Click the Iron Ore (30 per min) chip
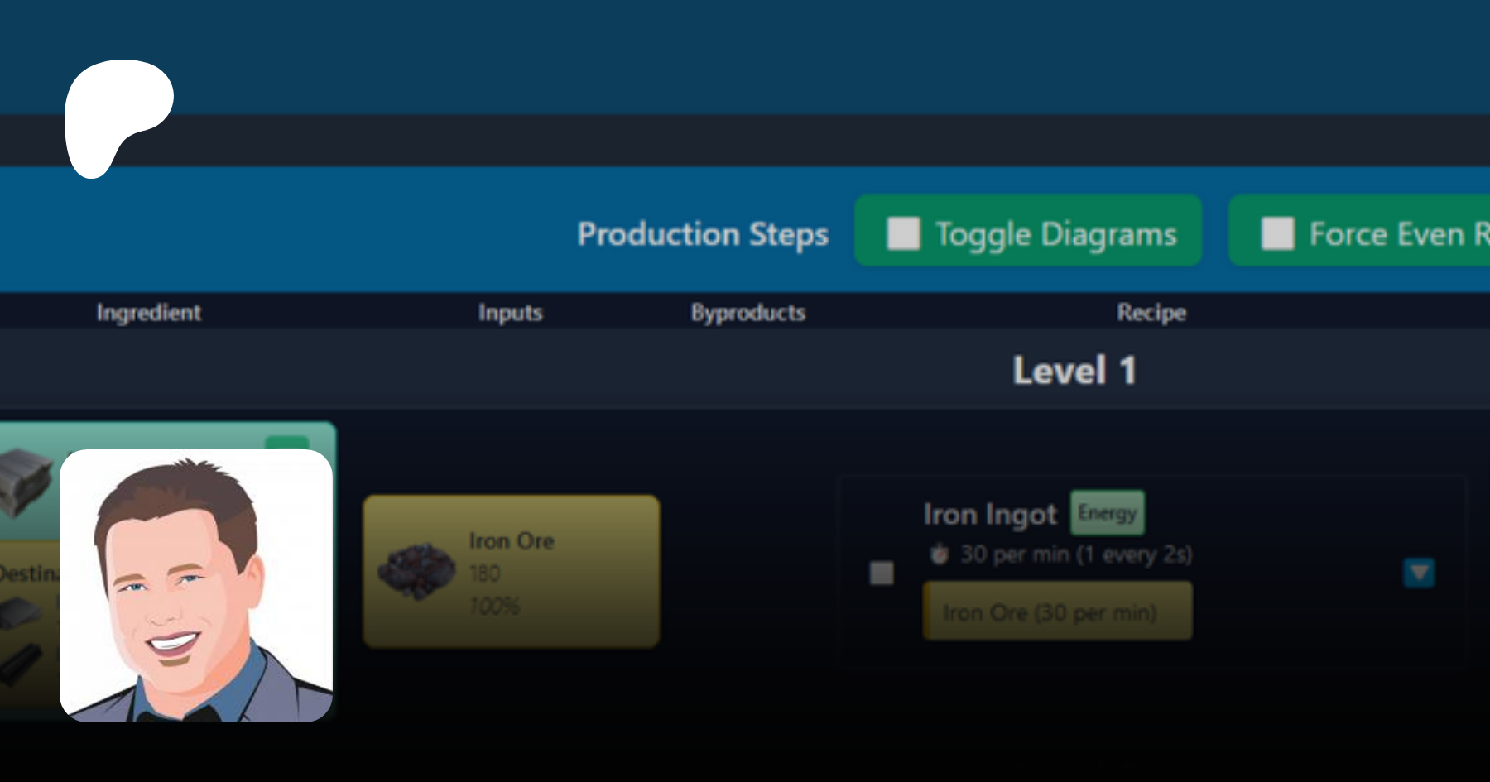The height and width of the screenshot is (782, 1490). [x=1057, y=612]
